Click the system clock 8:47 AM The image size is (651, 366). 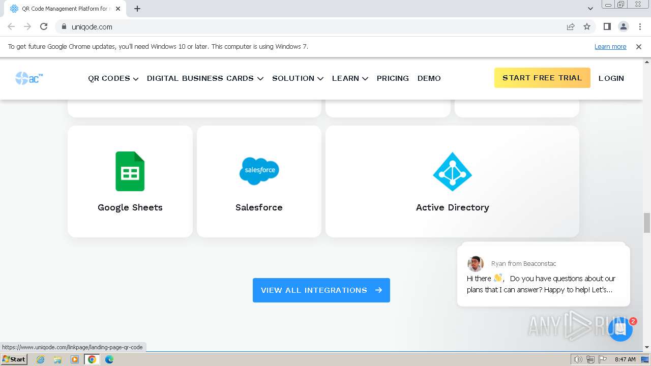625,359
